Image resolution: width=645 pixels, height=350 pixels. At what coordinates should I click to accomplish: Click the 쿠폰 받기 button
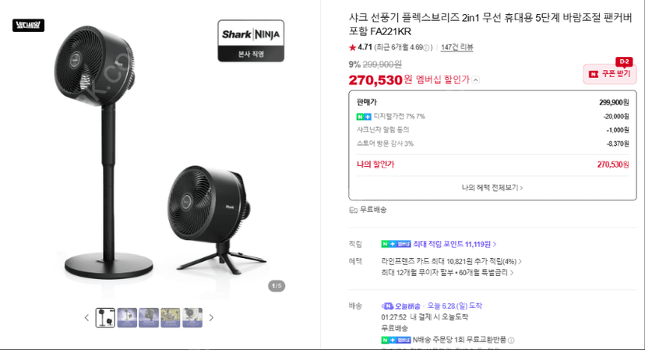pyautogui.click(x=610, y=74)
